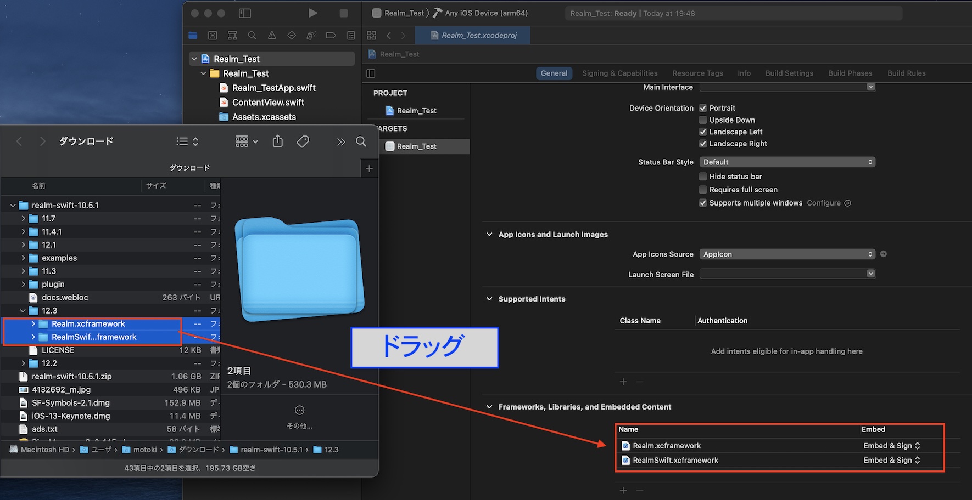Collapse the realm-swift-10.5.1 folder
Screen dimensions: 972x500
[13, 206]
